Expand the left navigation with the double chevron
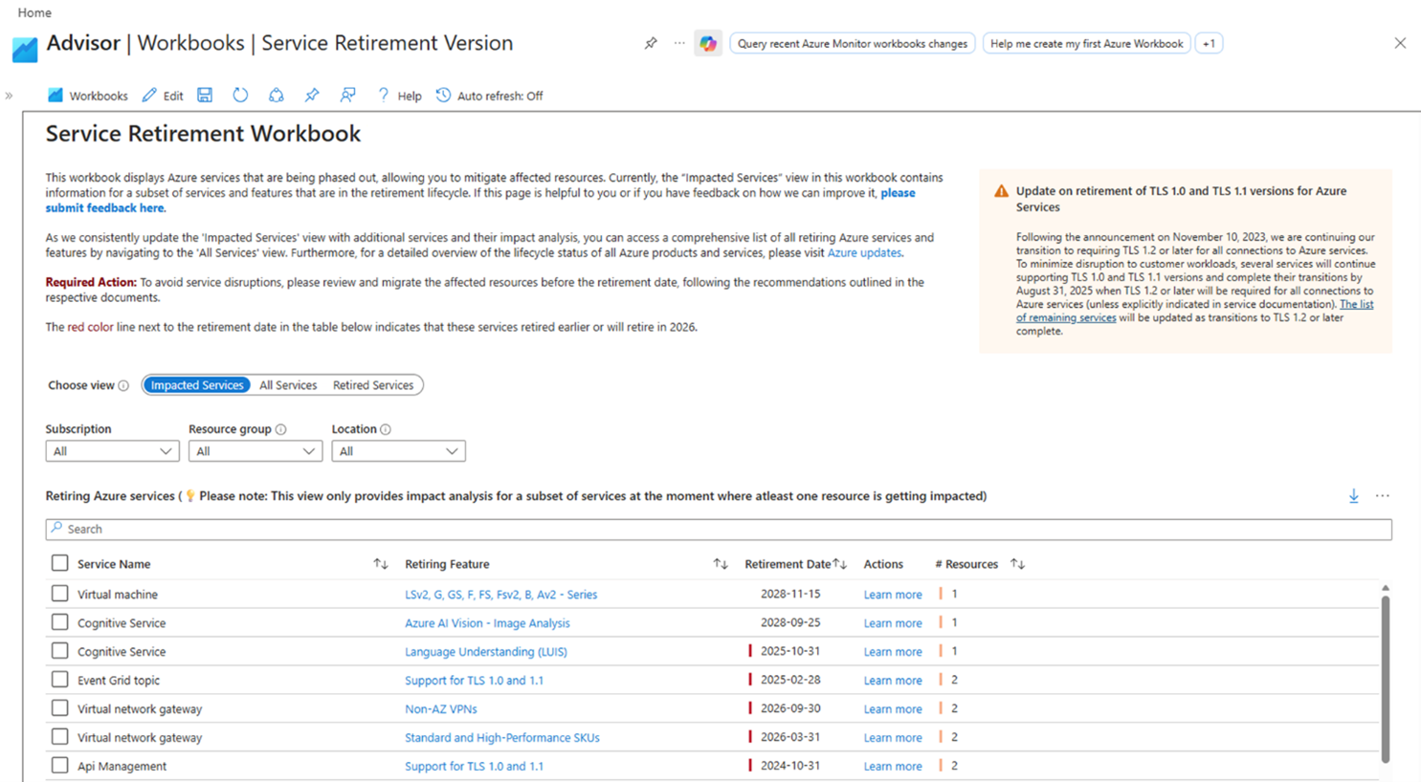This screenshot has height=782, width=1421. click(9, 96)
